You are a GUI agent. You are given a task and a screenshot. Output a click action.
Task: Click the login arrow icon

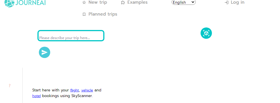tap(226, 3)
